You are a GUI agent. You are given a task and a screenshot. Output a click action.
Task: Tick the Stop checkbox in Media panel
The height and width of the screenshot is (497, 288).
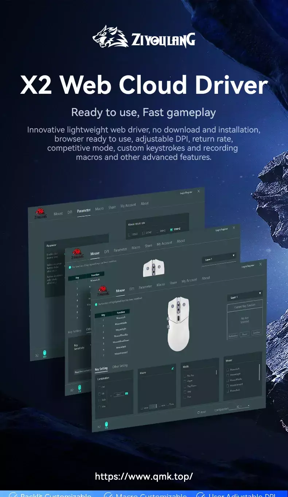(x=185, y=392)
